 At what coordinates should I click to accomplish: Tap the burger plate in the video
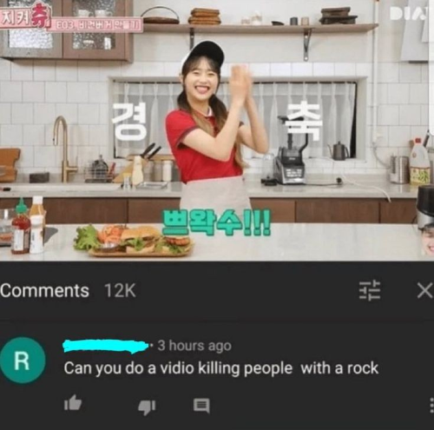coord(136,241)
